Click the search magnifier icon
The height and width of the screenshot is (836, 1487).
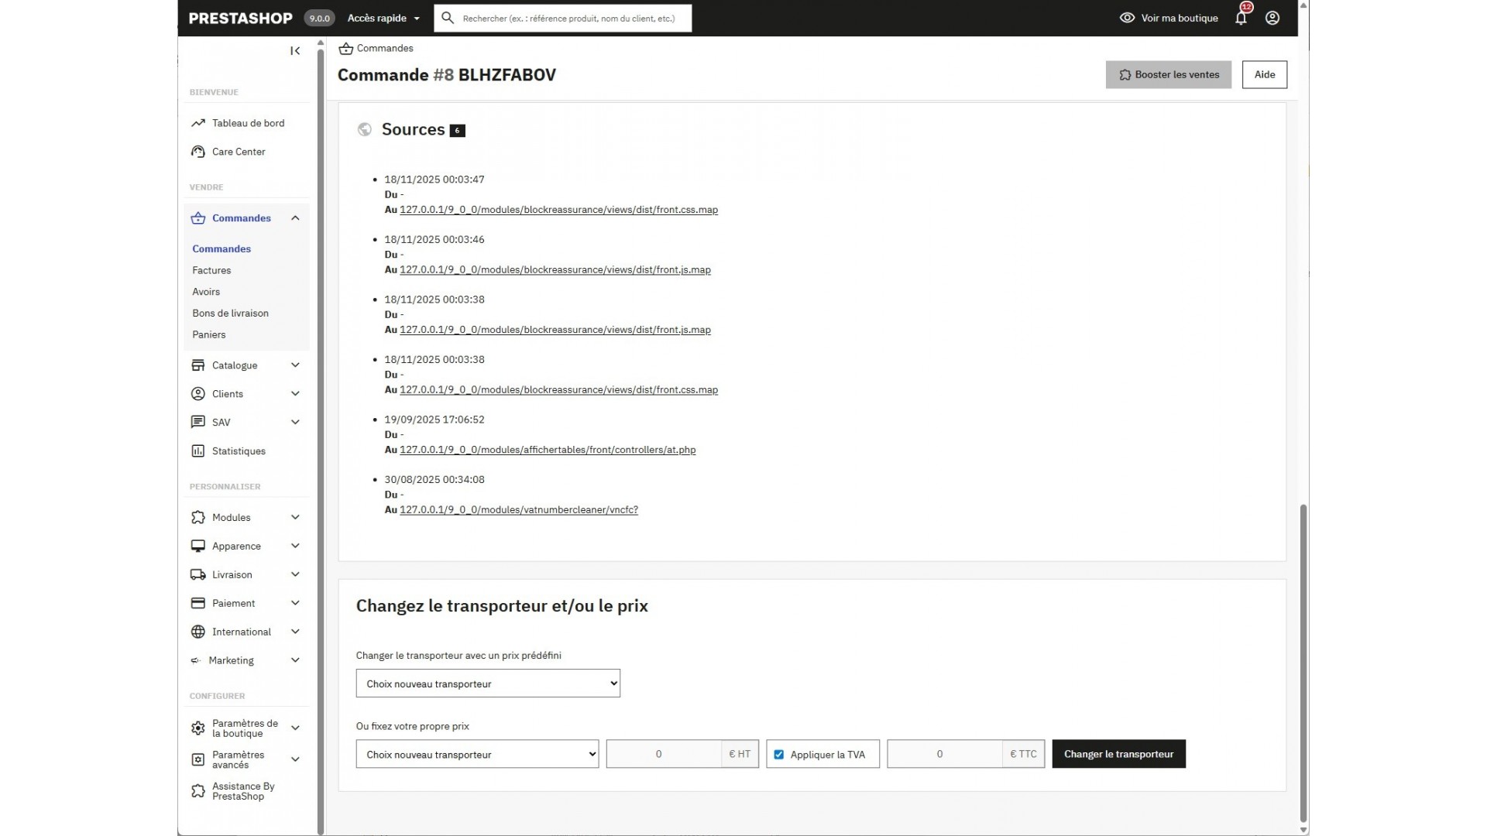click(x=448, y=18)
